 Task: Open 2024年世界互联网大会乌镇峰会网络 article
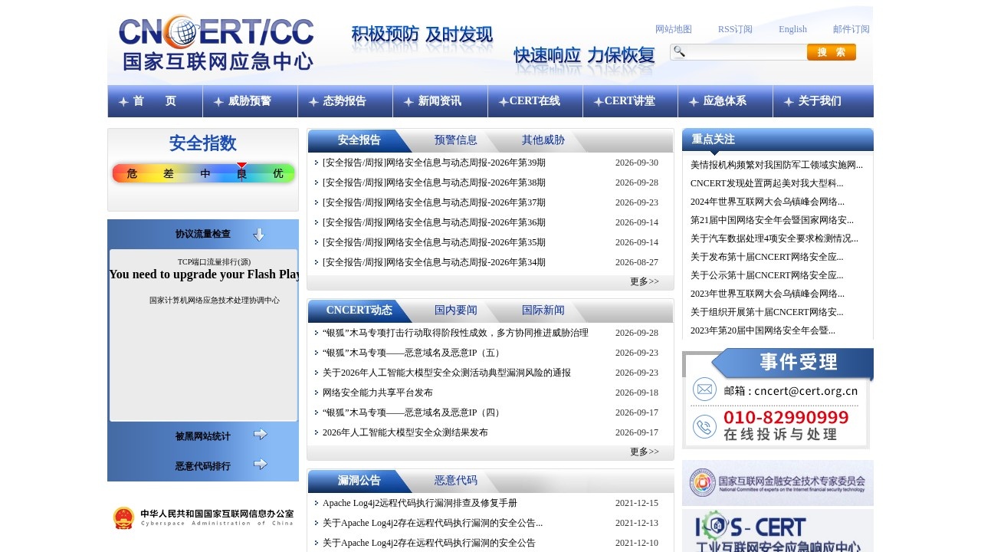pyautogui.click(x=767, y=202)
